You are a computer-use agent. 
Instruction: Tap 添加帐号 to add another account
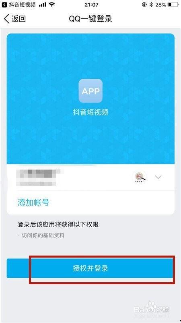coord(33,203)
